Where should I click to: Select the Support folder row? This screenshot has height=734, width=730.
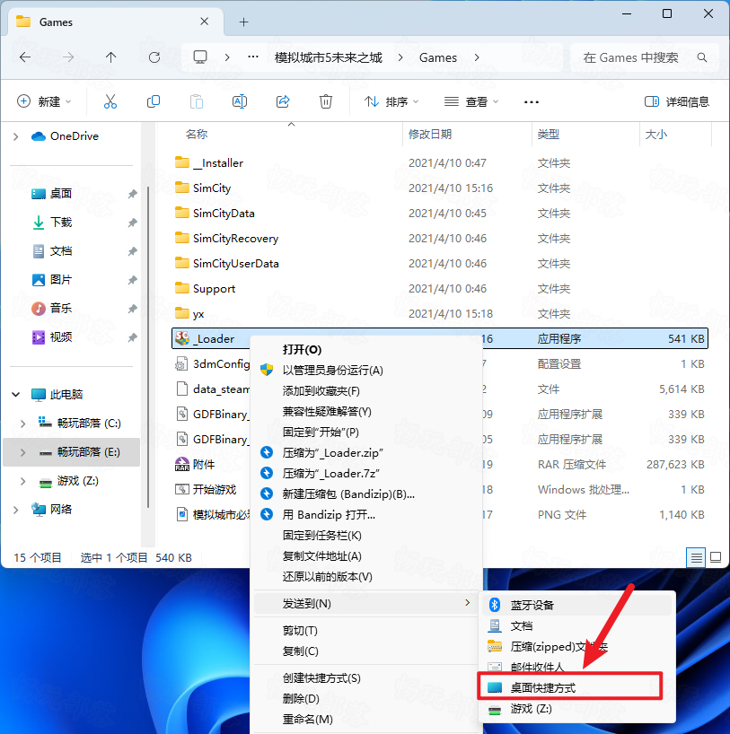tap(439, 288)
